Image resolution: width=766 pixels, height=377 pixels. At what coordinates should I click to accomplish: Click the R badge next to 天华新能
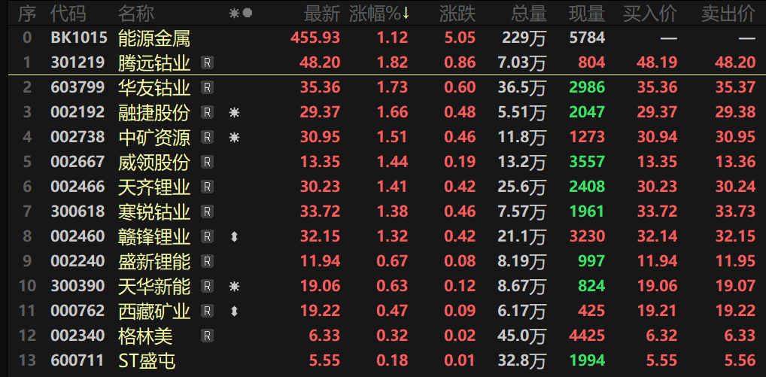click(207, 286)
